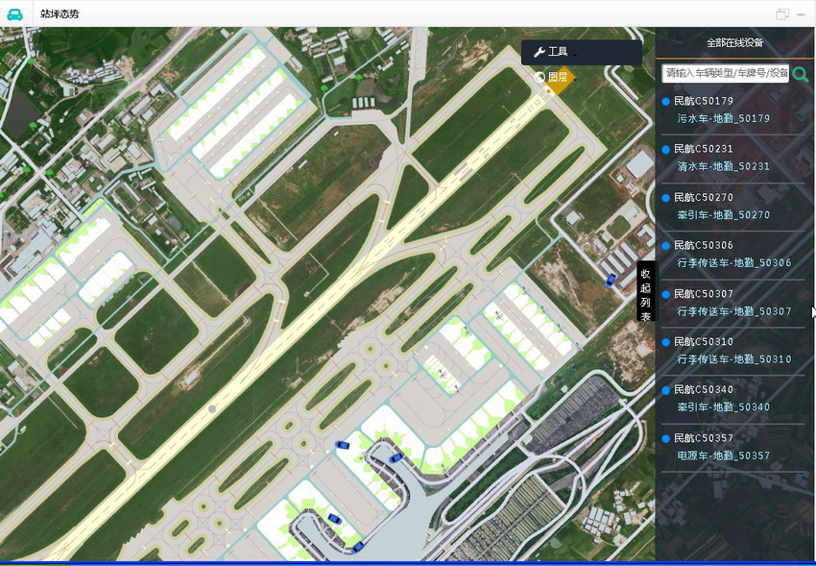816x566 pixels.
Task: Click blue status dot for 民航C50340
Action: pyautogui.click(x=665, y=390)
